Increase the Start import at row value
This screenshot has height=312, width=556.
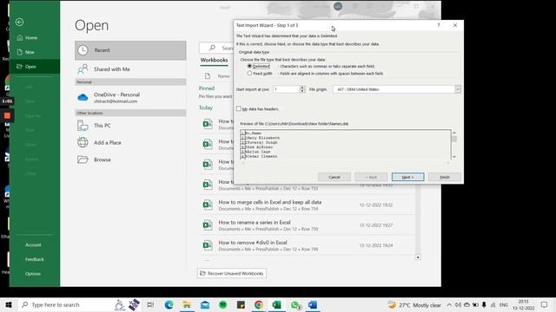[x=302, y=88]
